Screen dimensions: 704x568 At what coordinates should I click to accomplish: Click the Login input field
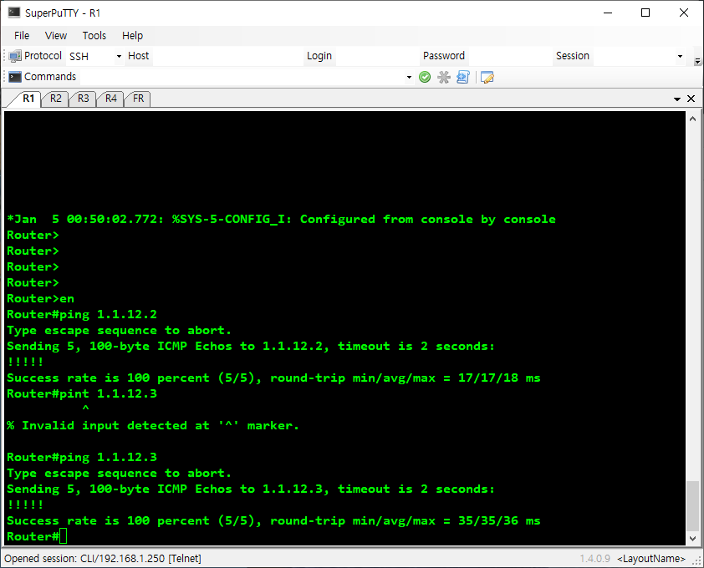pyautogui.click(x=377, y=56)
